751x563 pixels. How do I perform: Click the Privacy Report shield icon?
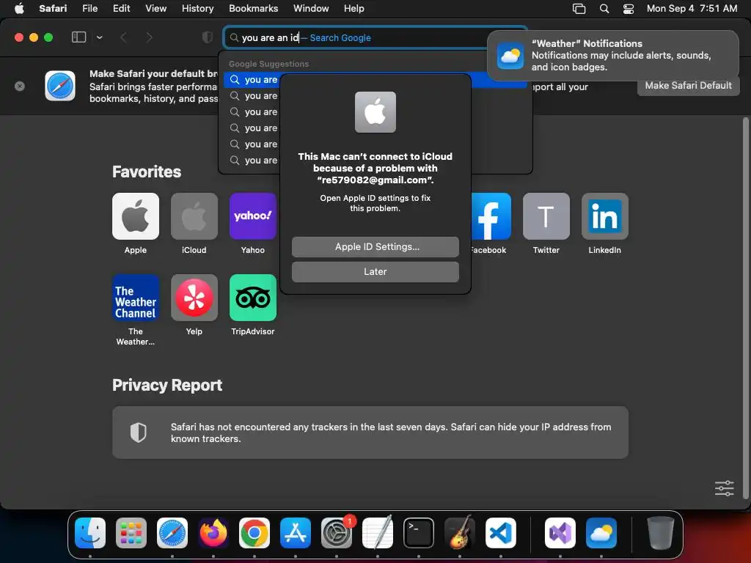pyautogui.click(x=139, y=433)
